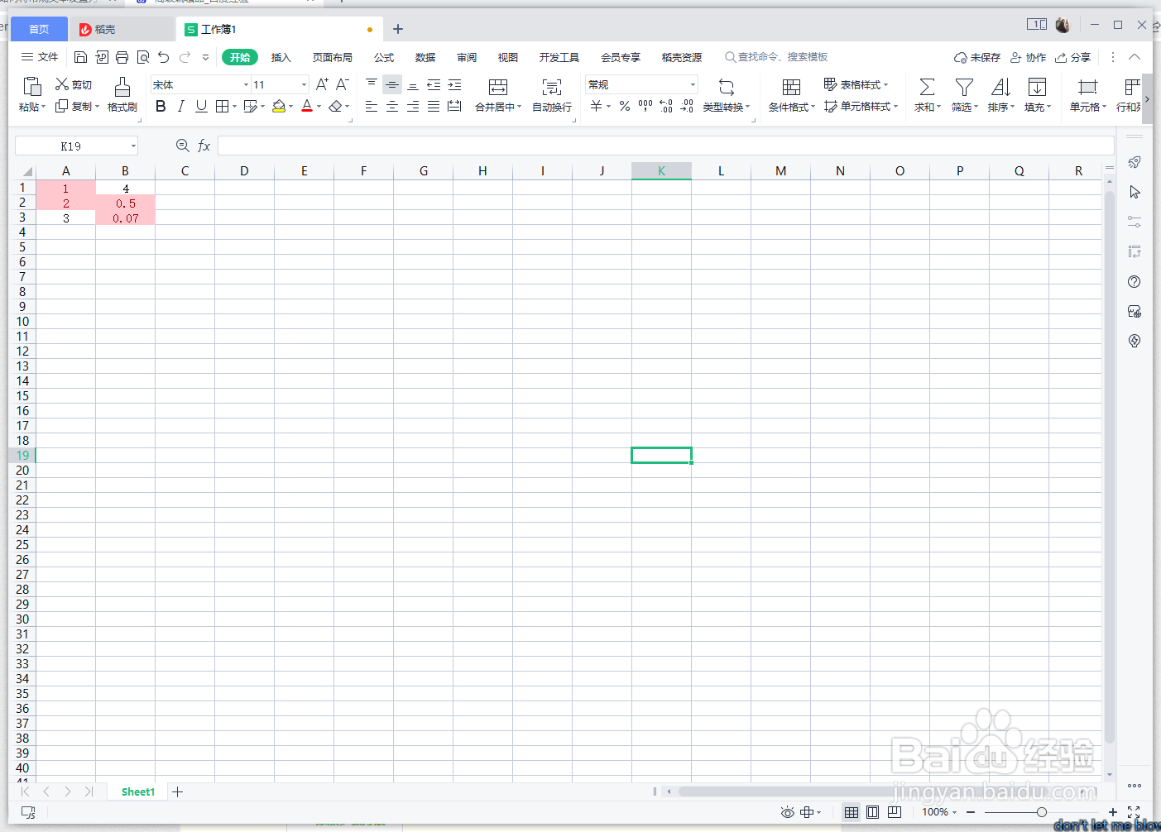This screenshot has height=832, width=1161.
Task: Click the 分享 (Share) button
Action: click(1073, 57)
